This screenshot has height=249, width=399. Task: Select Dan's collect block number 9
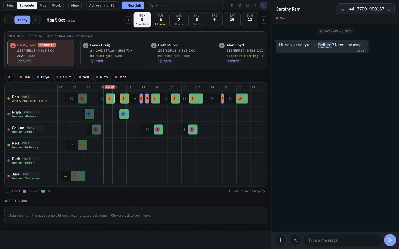pyautogui.click(x=222, y=98)
